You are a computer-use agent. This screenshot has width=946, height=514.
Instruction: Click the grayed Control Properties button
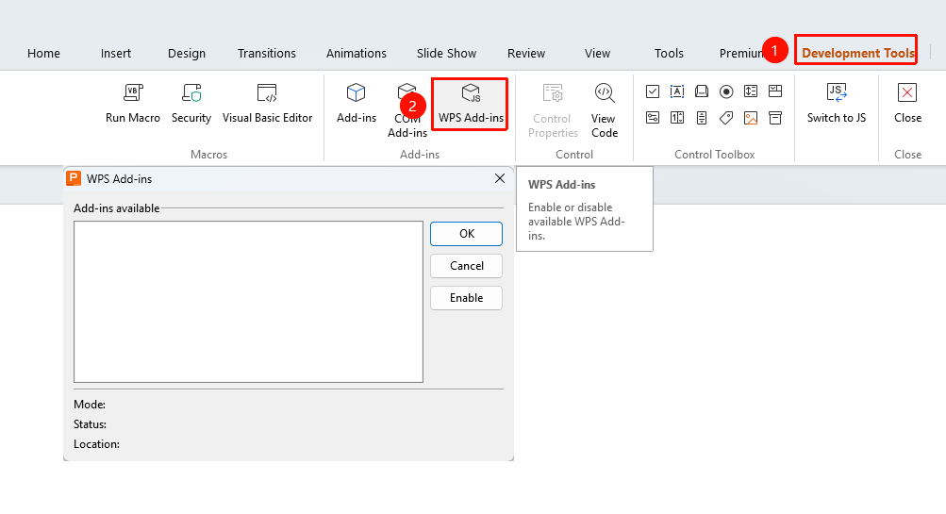tap(553, 110)
